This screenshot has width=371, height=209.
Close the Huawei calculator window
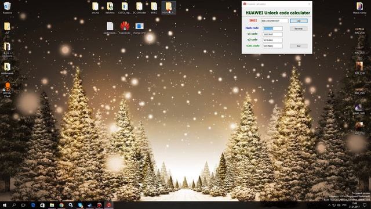tap(309, 4)
